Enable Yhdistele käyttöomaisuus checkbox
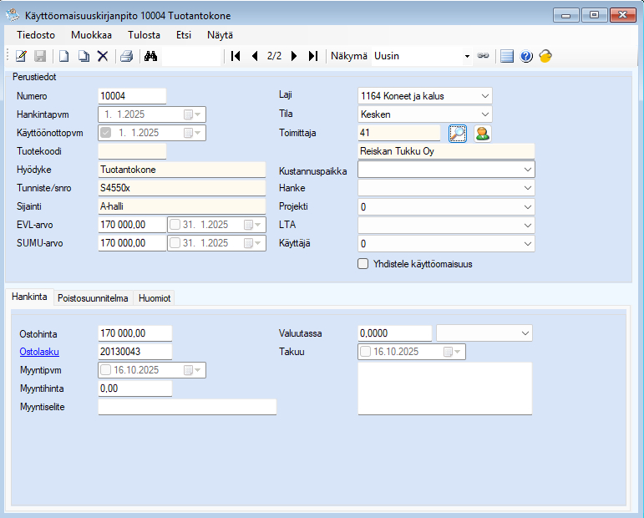 tap(363, 264)
